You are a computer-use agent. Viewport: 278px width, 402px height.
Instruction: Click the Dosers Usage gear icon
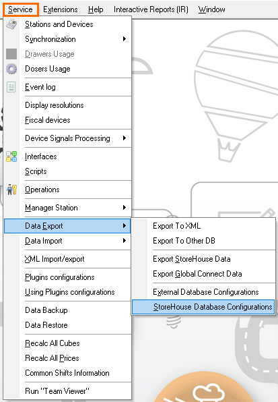click(x=11, y=69)
